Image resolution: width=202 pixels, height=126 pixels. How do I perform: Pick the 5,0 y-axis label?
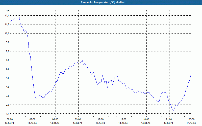pos(8,78)
